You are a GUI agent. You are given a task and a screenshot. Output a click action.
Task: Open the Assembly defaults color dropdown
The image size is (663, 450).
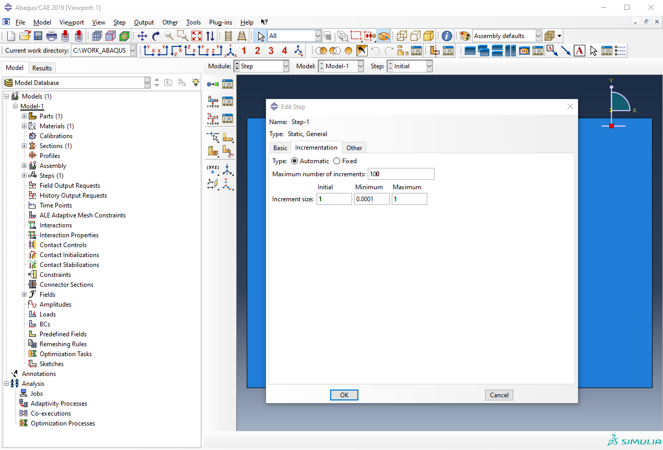pos(538,36)
